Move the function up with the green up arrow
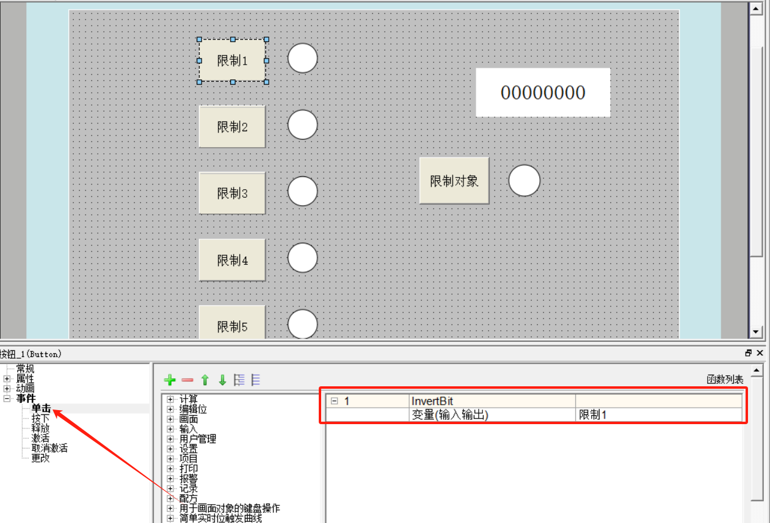Screen dimensions: 770x523 point(205,380)
